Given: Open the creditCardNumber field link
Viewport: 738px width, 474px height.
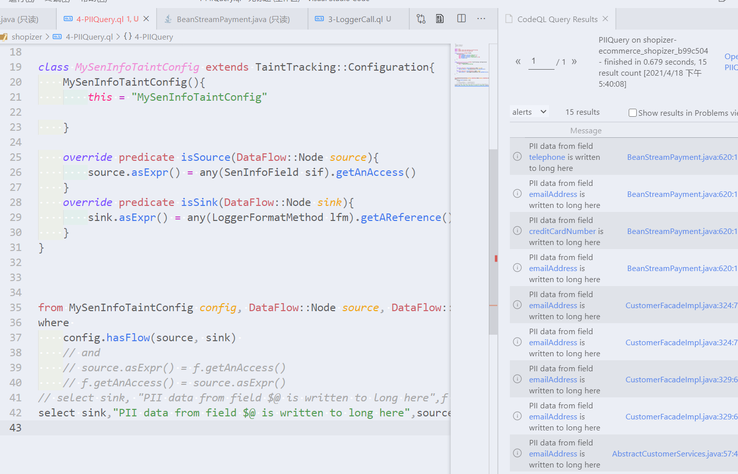Looking at the screenshot, I should [x=562, y=231].
